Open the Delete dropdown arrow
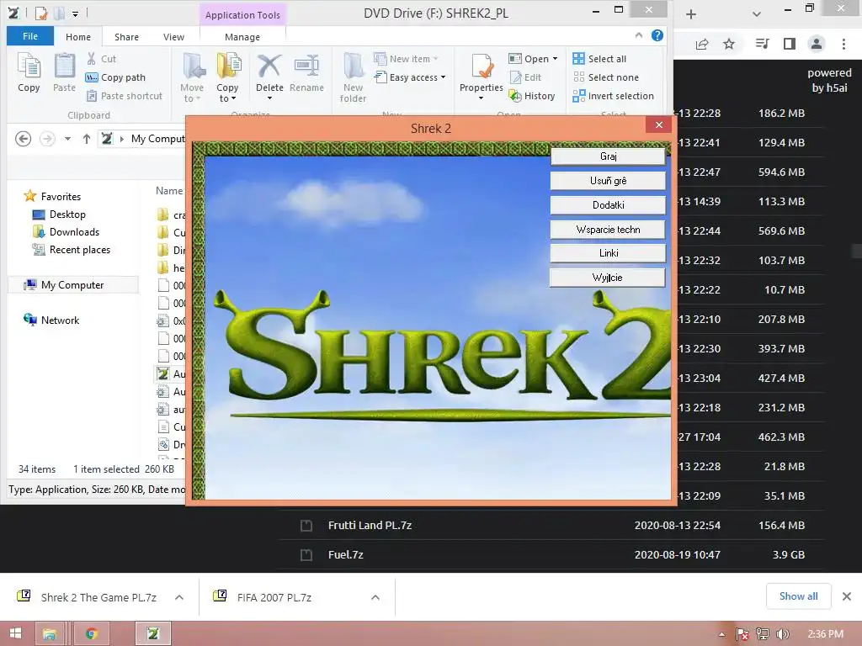862x646 pixels. [x=270, y=98]
